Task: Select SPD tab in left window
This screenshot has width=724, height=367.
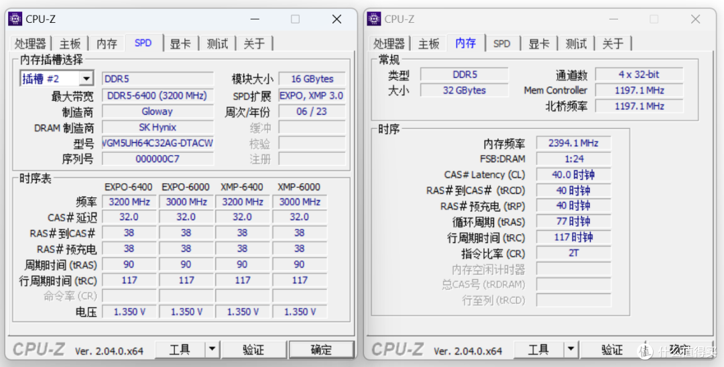Action: coord(143,42)
